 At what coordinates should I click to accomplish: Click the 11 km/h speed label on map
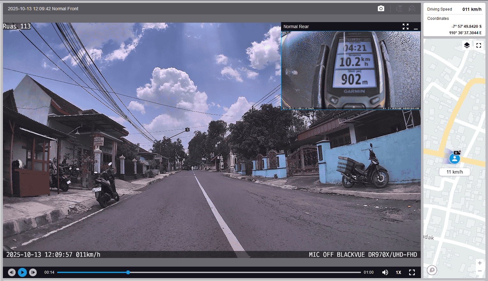pos(454,172)
